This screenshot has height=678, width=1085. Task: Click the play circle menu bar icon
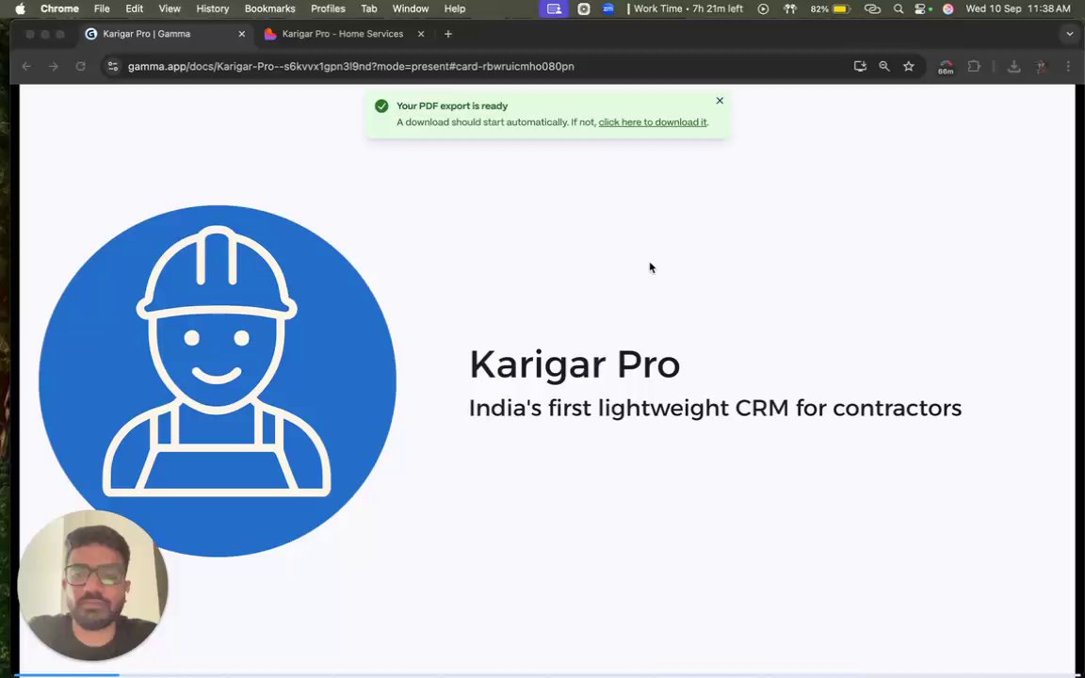click(x=763, y=9)
